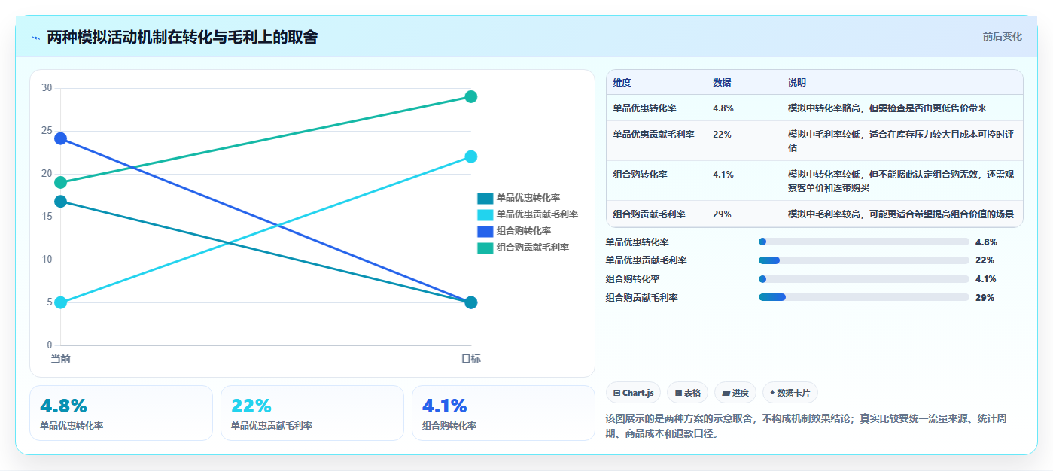The height and width of the screenshot is (471, 1053).
Task: Click the 表格 tag
Action: (x=688, y=393)
